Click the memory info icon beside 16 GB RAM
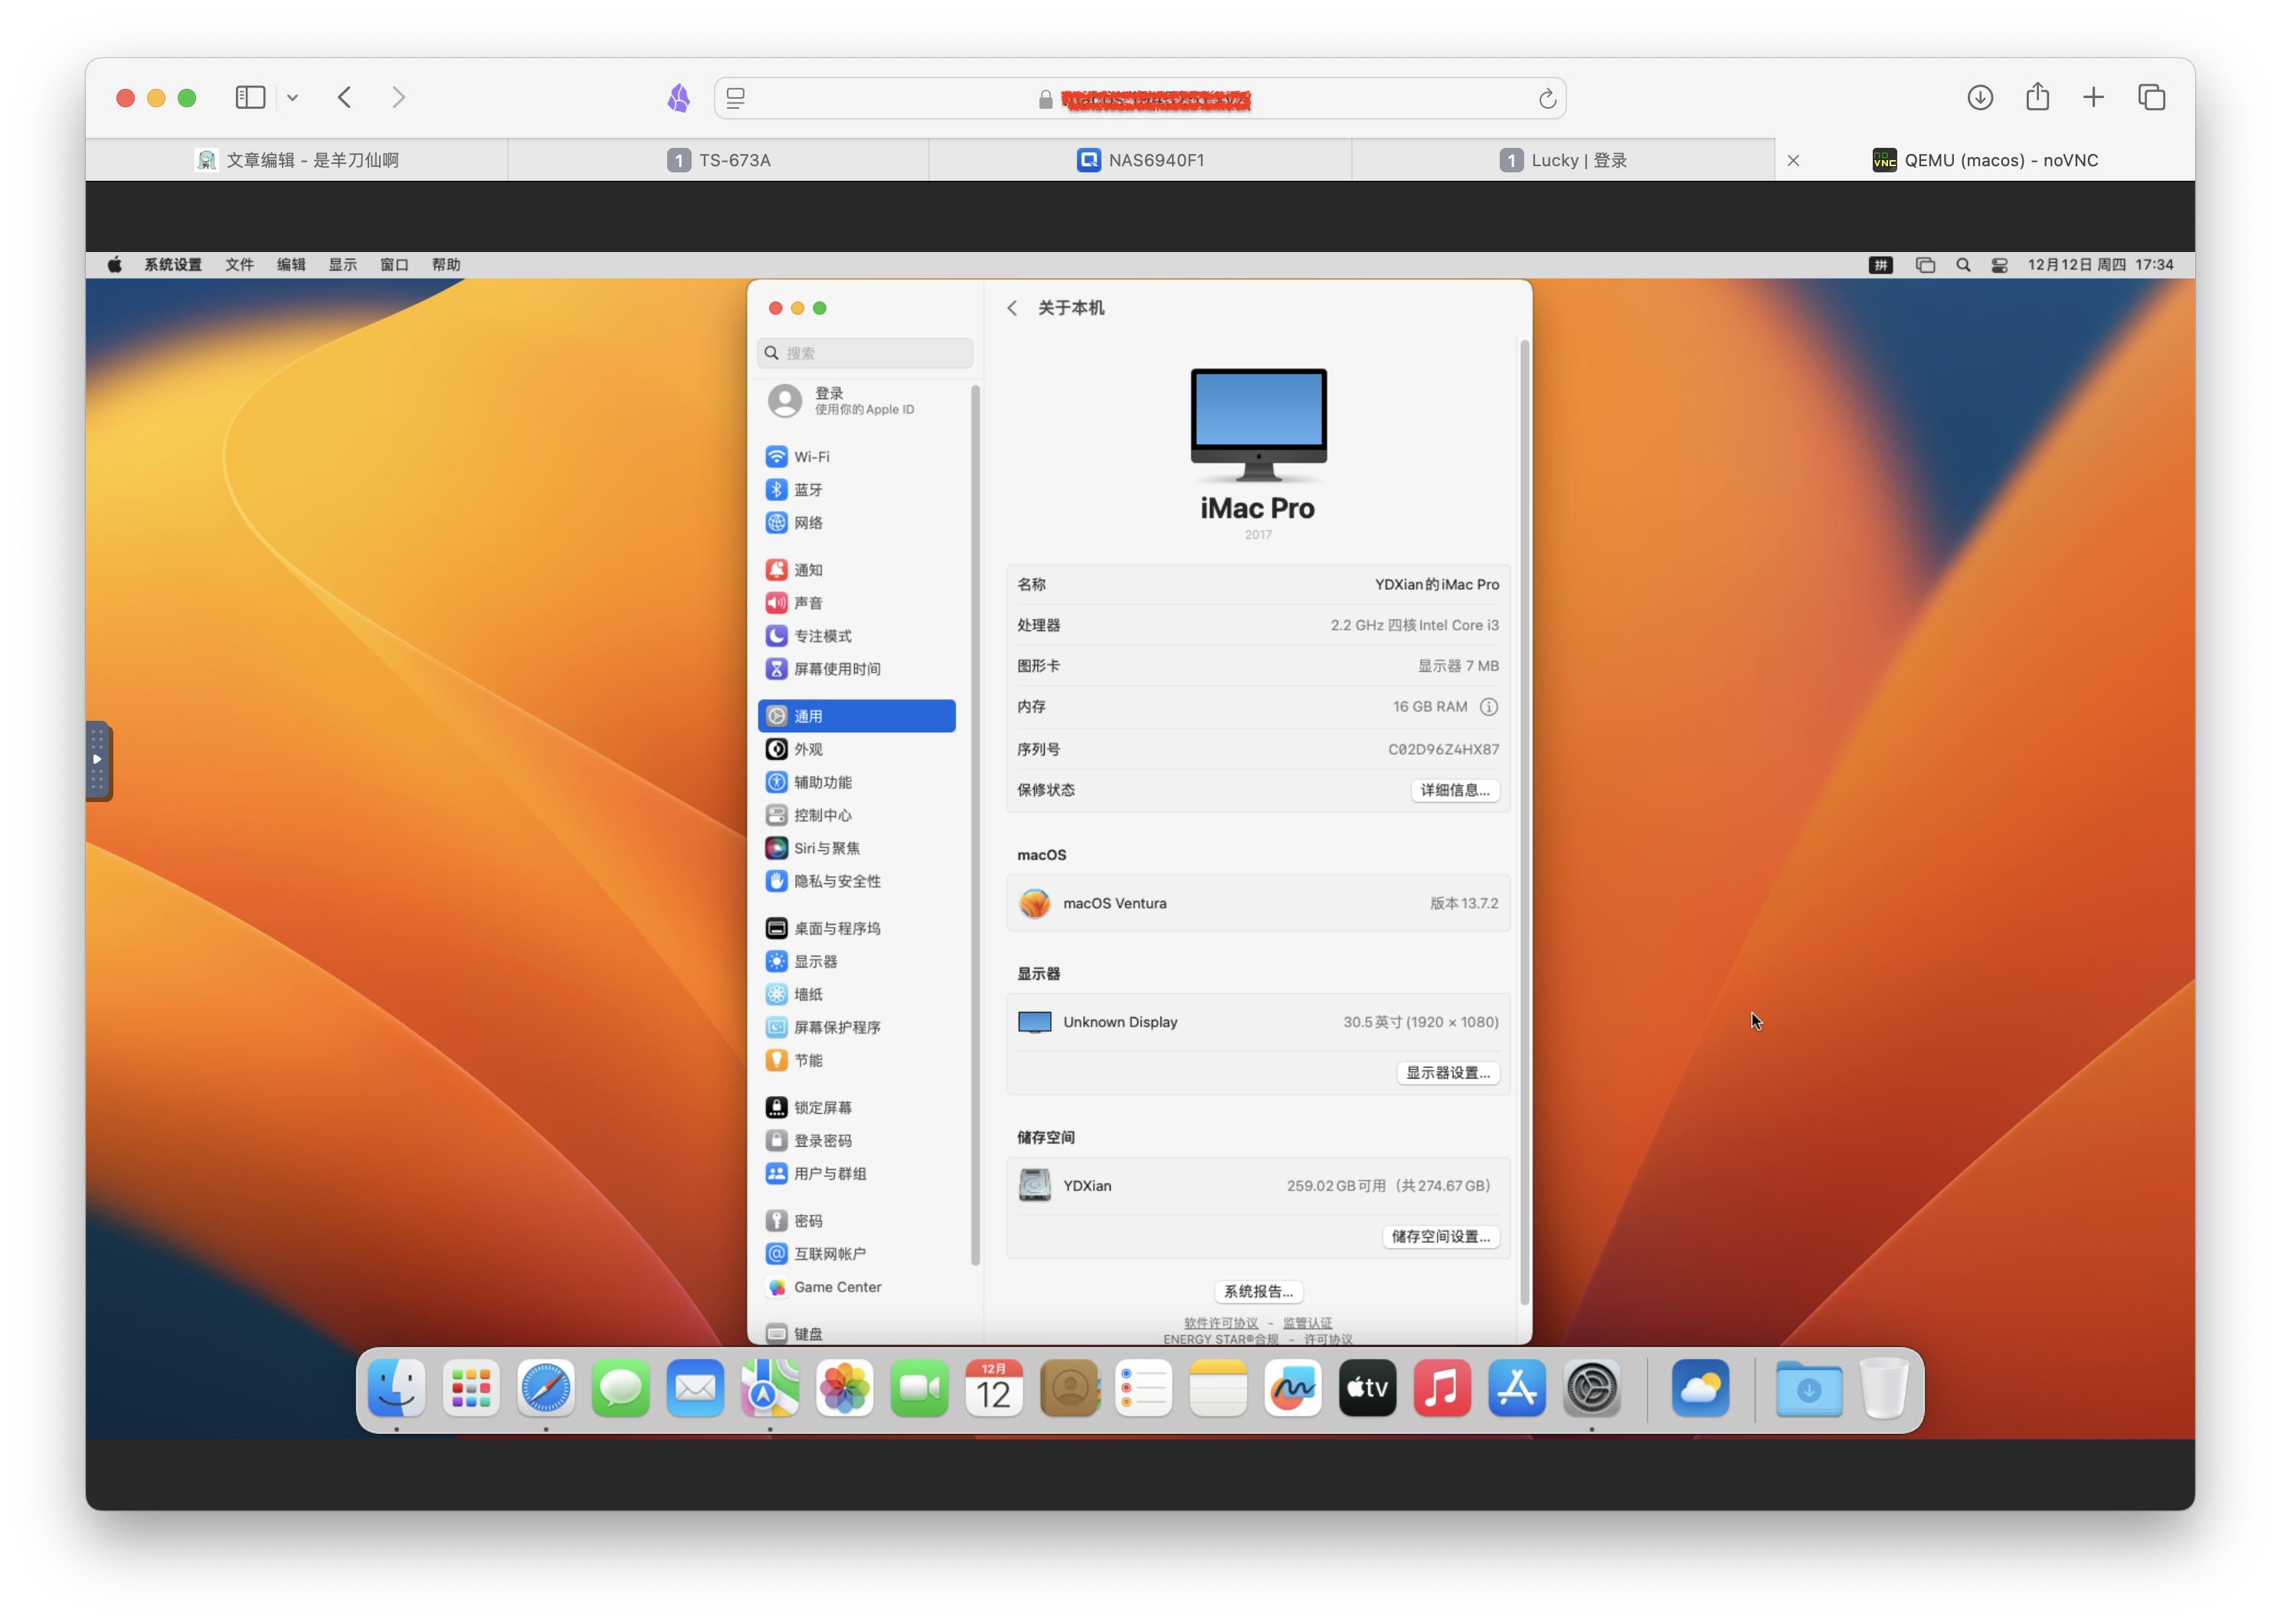The height and width of the screenshot is (1624, 2281). [1488, 707]
